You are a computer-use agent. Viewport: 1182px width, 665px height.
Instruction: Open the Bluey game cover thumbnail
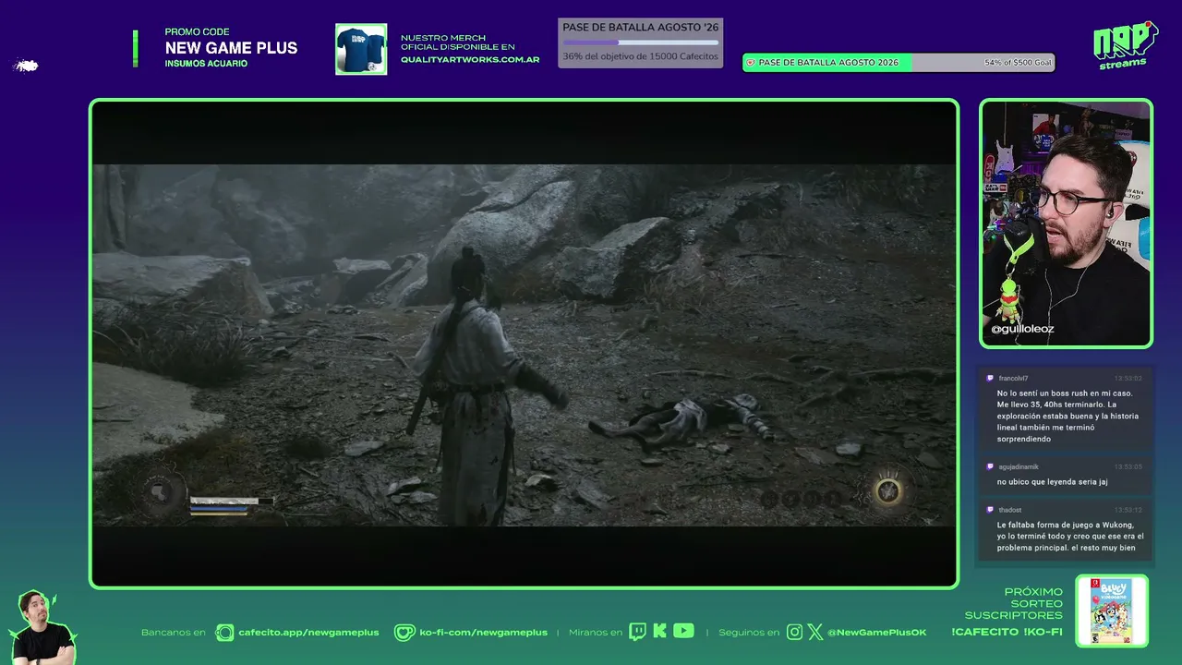[1112, 611]
